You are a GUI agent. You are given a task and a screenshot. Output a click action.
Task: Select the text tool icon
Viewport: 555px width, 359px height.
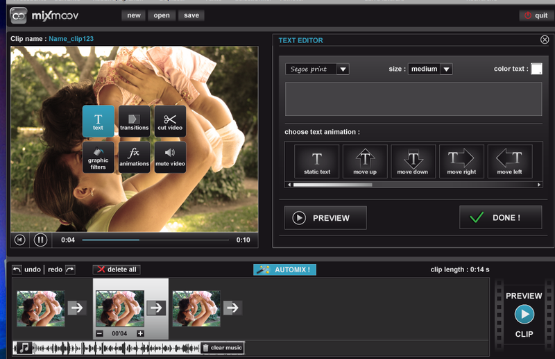(98, 120)
